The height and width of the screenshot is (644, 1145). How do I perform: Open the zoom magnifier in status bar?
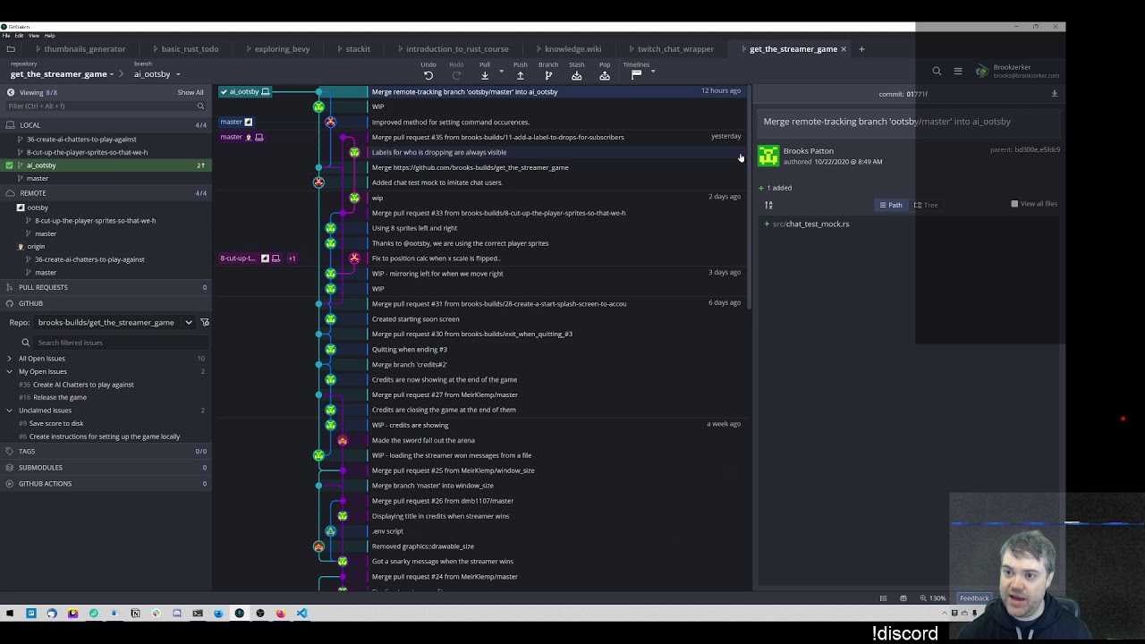point(923,598)
